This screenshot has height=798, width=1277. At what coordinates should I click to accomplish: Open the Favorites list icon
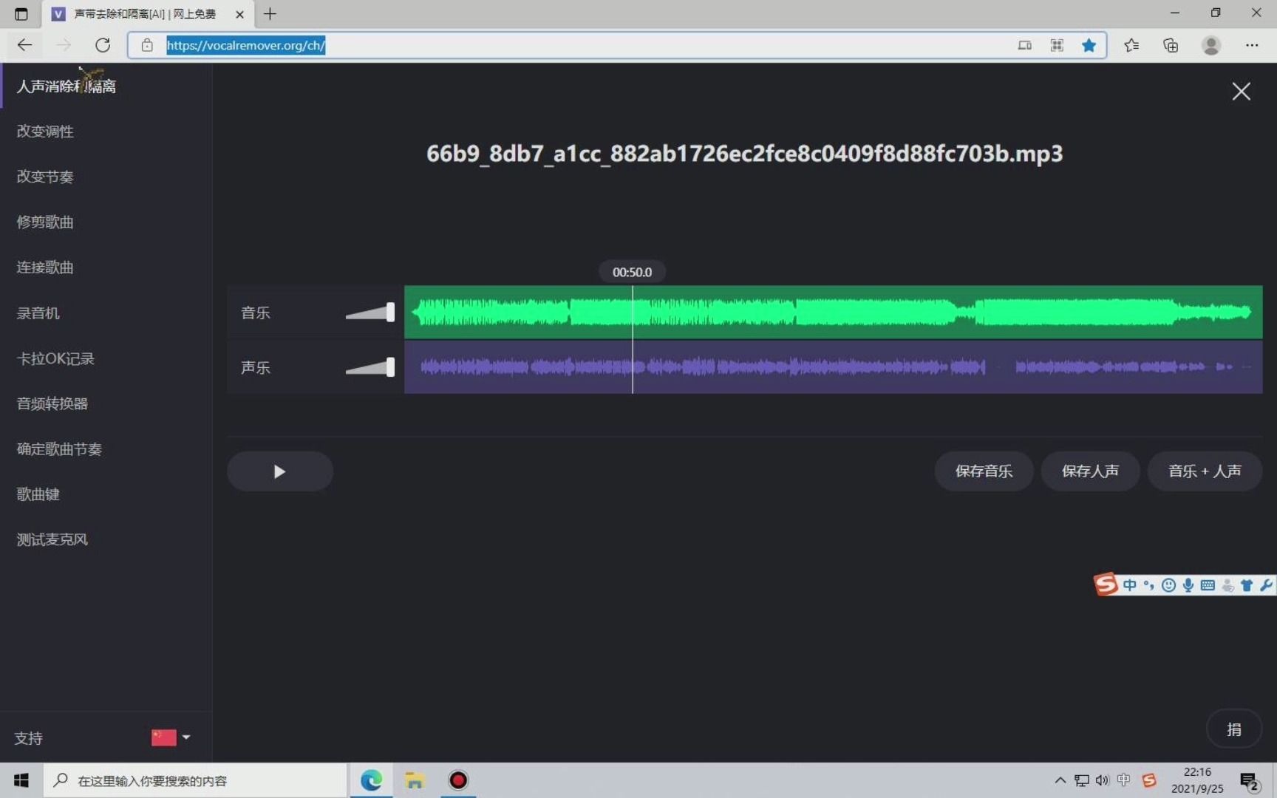(x=1131, y=45)
